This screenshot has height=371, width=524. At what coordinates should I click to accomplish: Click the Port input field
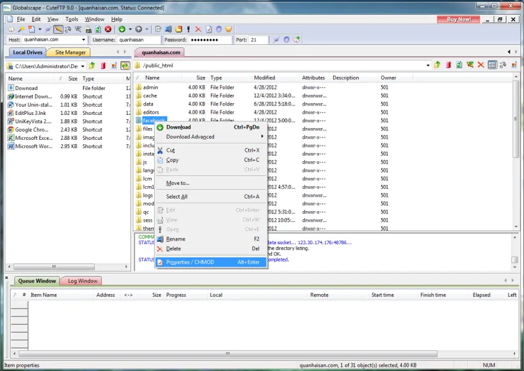point(258,40)
